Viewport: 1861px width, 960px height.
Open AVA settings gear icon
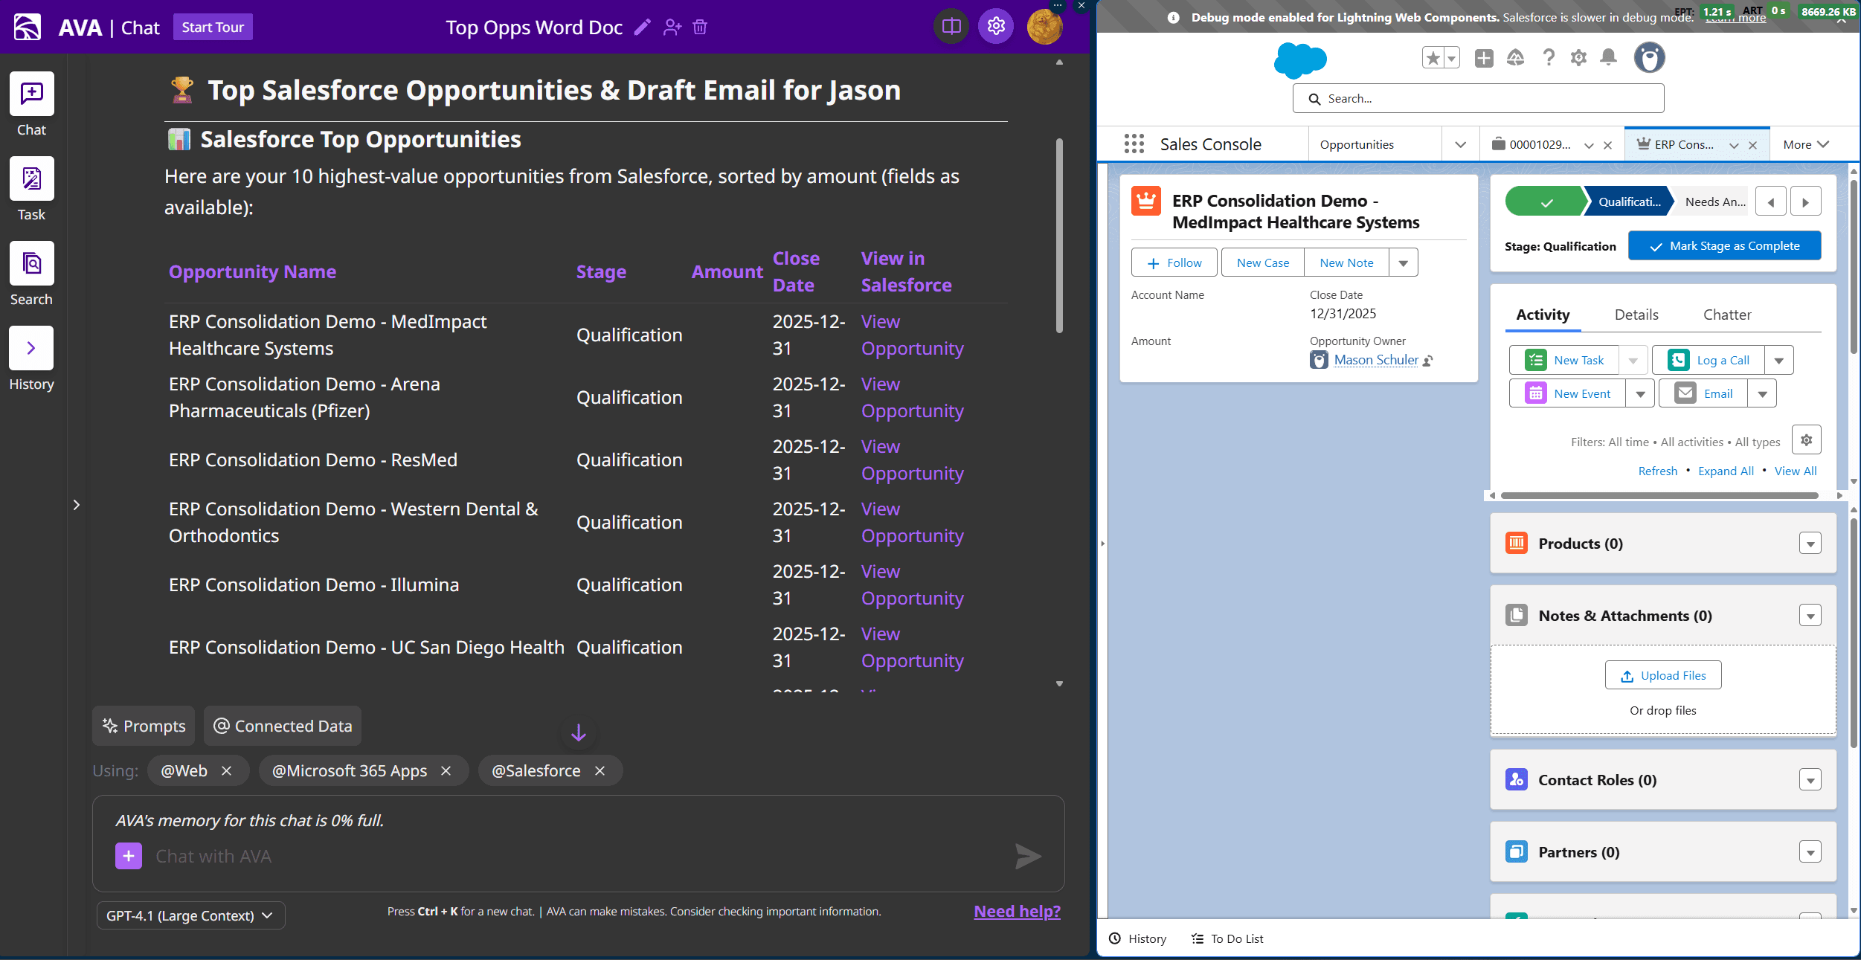click(996, 27)
